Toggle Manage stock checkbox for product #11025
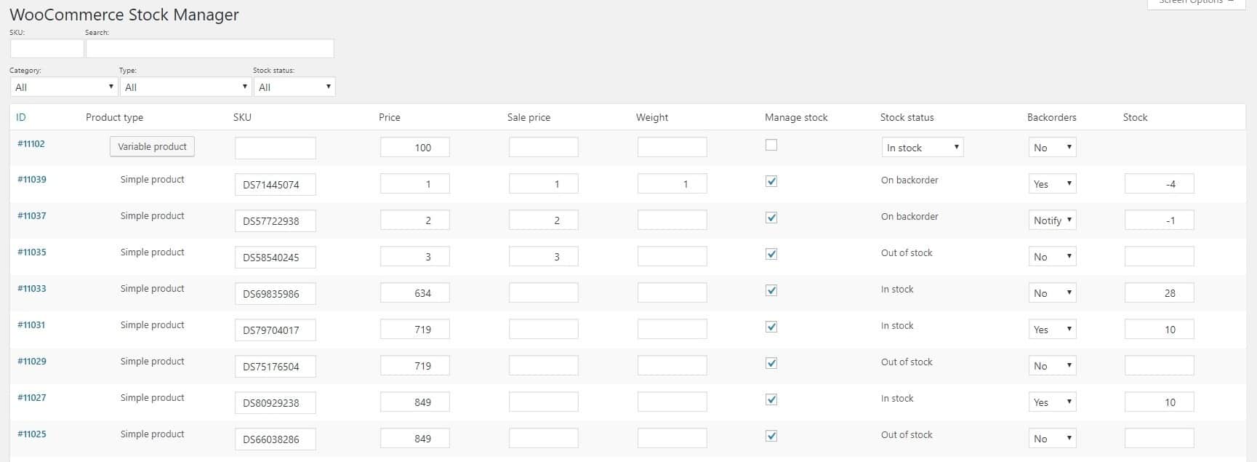 coord(771,436)
